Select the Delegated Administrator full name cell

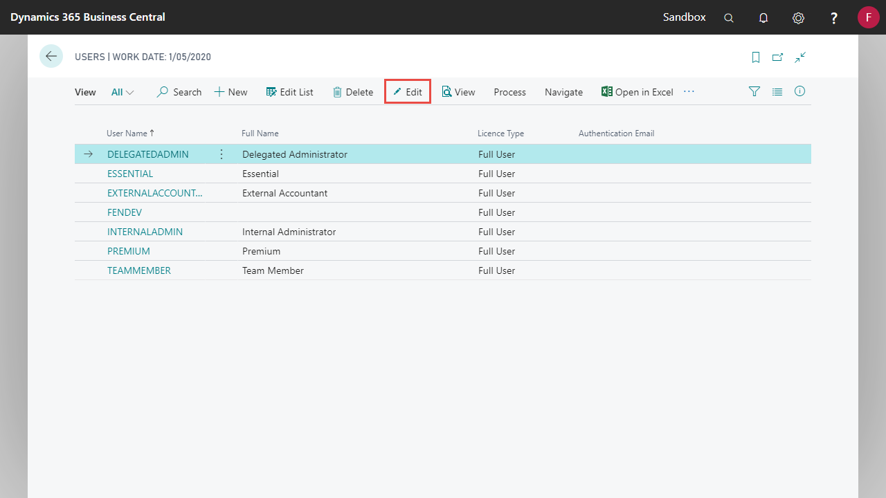click(295, 154)
